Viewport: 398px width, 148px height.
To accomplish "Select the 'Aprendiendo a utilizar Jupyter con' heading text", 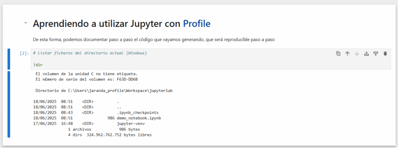I will click(107, 24).
